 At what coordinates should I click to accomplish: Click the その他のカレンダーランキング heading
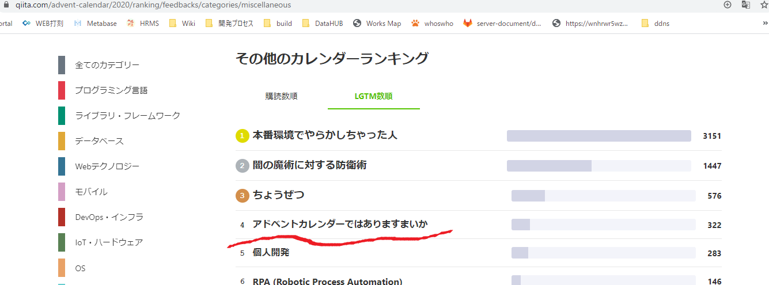click(332, 59)
